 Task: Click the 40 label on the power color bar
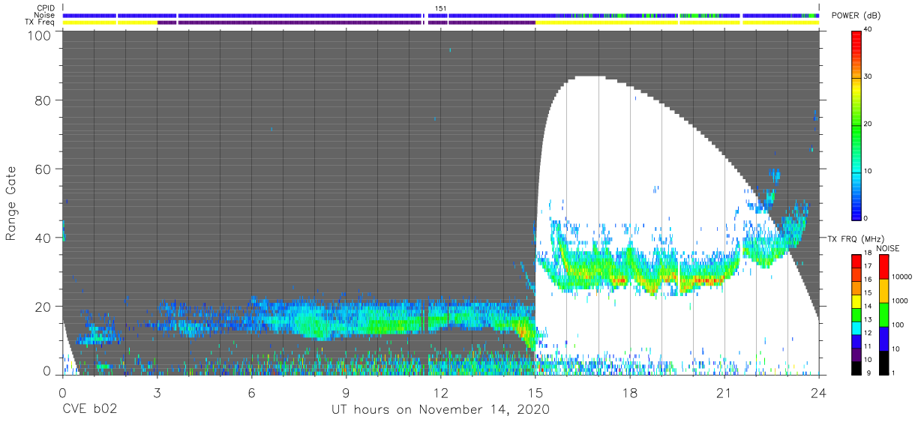[869, 30]
